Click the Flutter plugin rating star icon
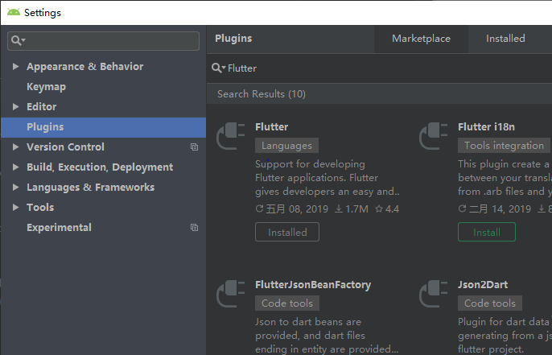Viewport: 552px width, 355px height. [x=379, y=208]
